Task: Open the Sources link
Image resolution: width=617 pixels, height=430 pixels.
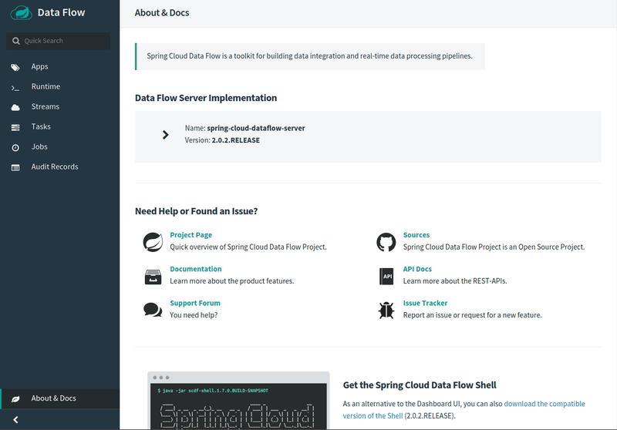Action: pyautogui.click(x=416, y=235)
